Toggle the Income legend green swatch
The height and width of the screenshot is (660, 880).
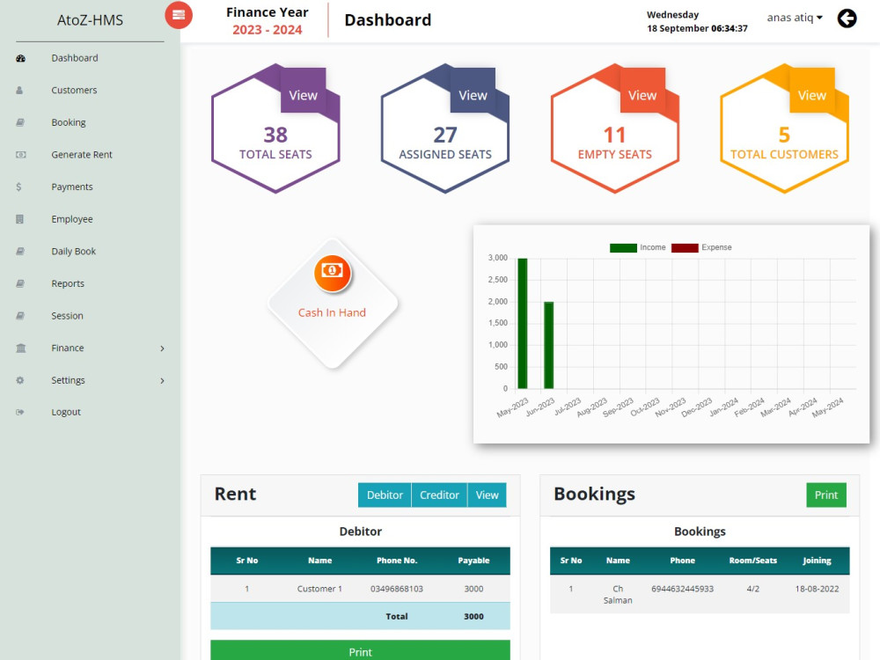tap(623, 247)
